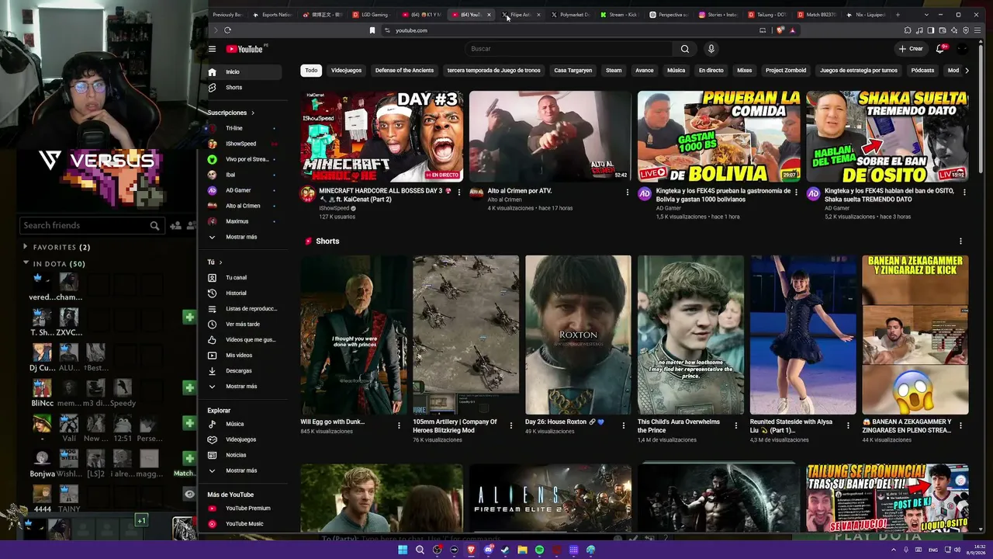Explore Videojuegos category
The height and width of the screenshot is (559, 993).
pyautogui.click(x=244, y=439)
